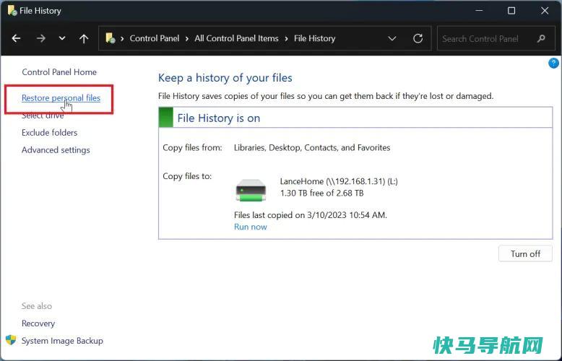Expand the chevron after Control Panel
The width and height of the screenshot is (562, 361).
187,38
